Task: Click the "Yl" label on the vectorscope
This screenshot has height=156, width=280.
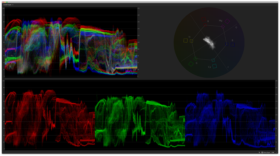Action: (x=190, y=37)
